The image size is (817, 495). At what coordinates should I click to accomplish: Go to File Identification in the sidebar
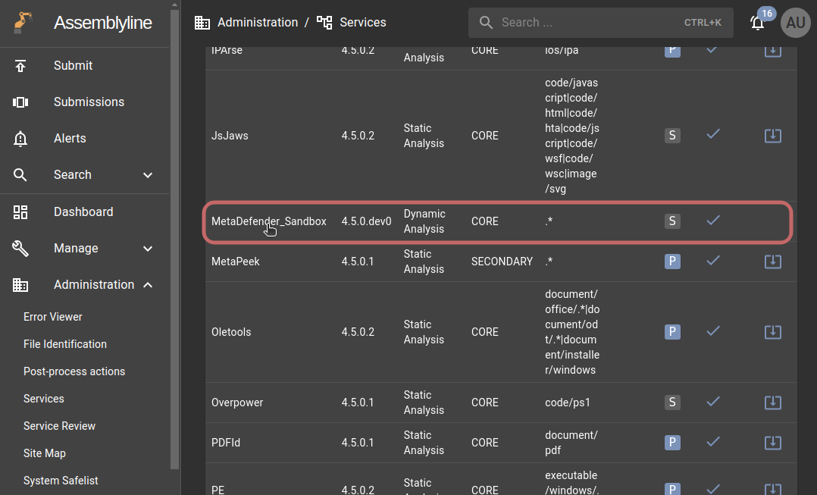[65, 344]
